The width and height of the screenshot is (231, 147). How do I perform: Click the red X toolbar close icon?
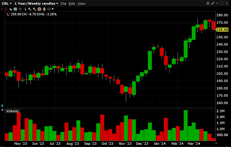(2, 9)
